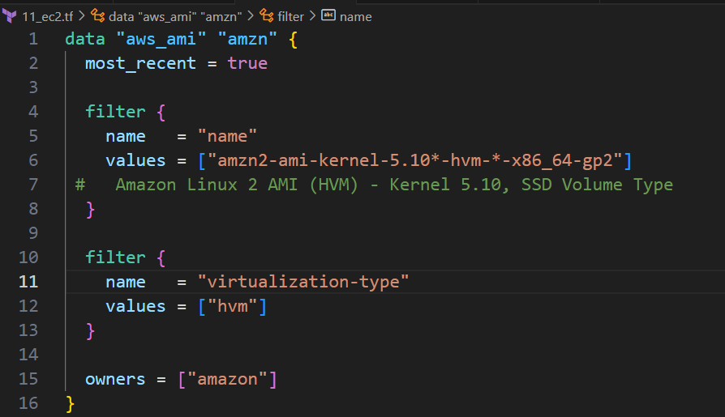Expand chevron after 11_ec2.tf breadcrumb
The height and width of the screenshot is (417, 725).
coord(81,16)
